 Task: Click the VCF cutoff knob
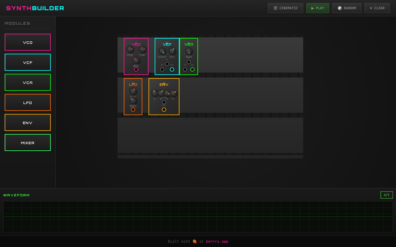(162, 52)
